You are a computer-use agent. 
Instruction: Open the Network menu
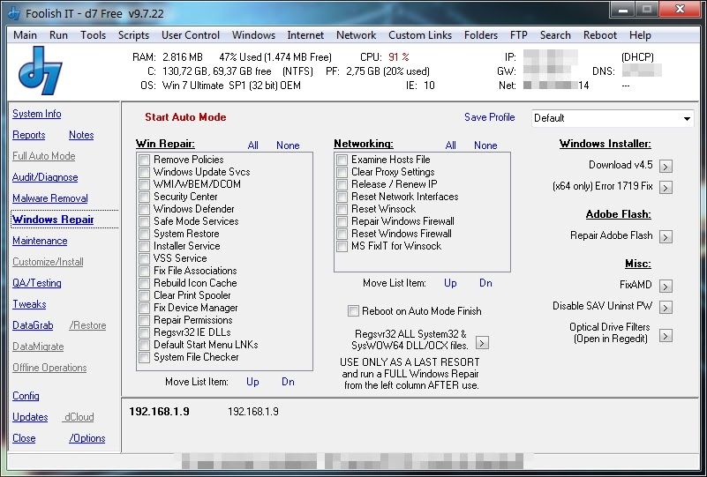click(356, 35)
